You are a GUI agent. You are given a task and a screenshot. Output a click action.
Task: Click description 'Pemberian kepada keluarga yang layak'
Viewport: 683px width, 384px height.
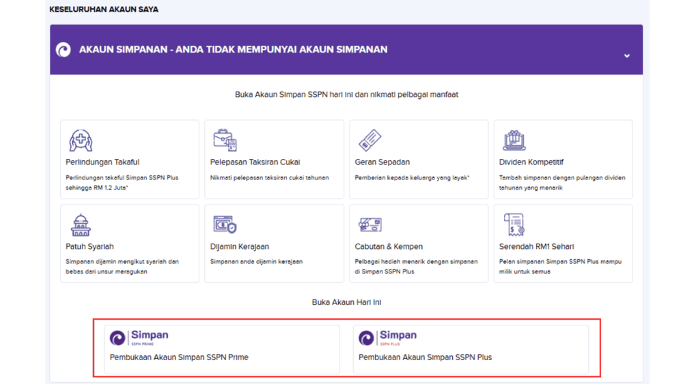(x=412, y=178)
